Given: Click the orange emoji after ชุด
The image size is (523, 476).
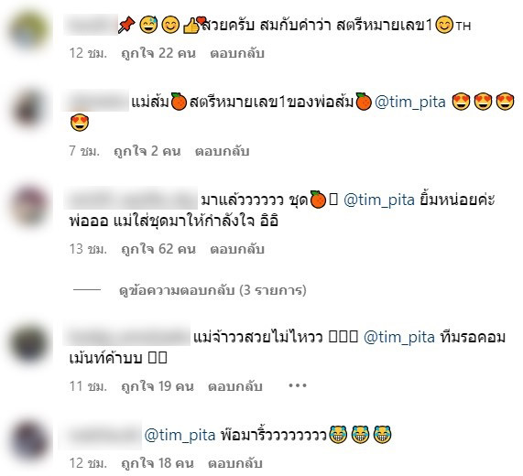Looking at the screenshot, I should pyautogui.click(x=318, y=200).
